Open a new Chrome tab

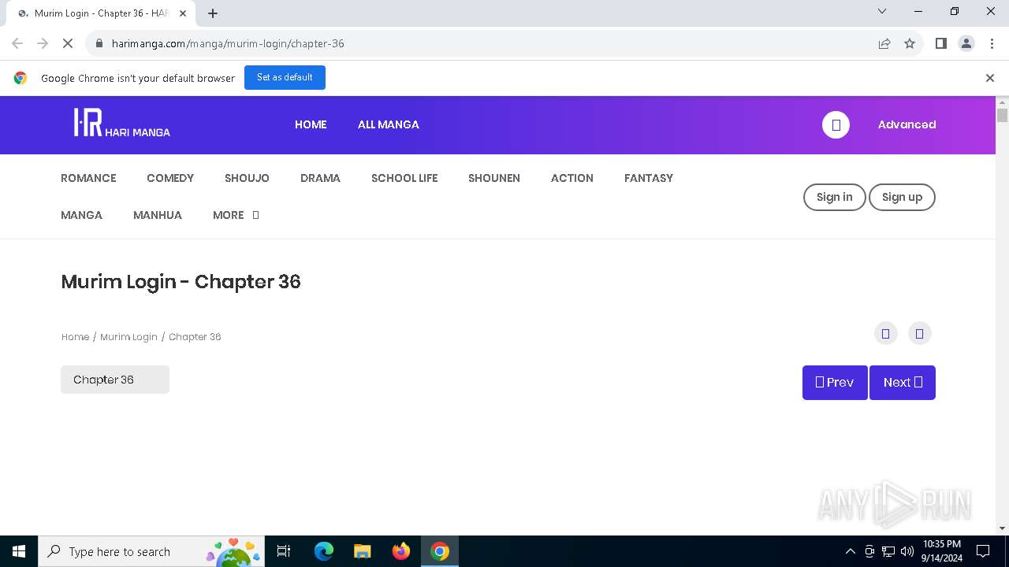click(213, 13)
